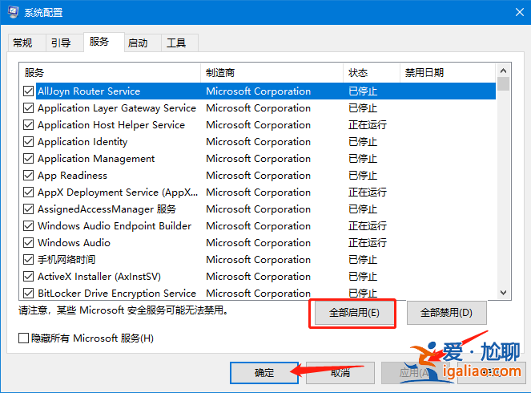Disable Windows Audio Endpoint Builder checkbox
Image resolution: width=531 pixels, height=393 pixels.
(29, 226)
